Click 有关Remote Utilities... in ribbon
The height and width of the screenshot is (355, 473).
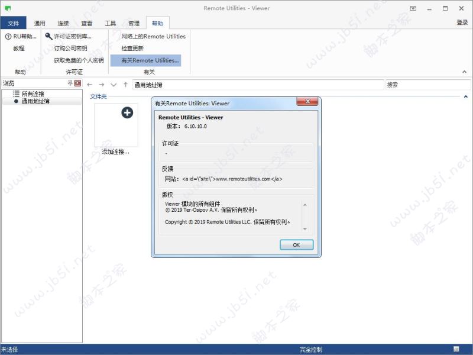[145, 60]
